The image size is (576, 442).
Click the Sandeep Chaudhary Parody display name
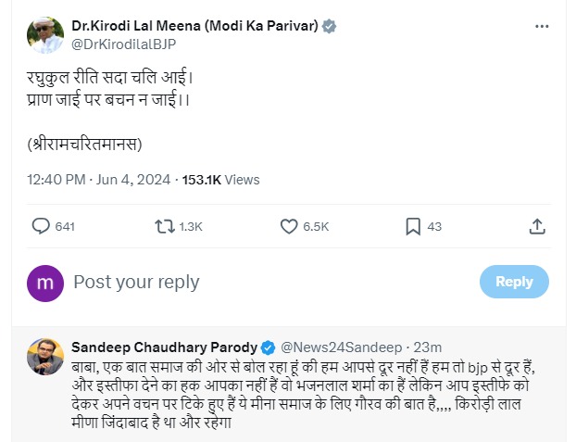pyautogui.click(x=164, y=347)
